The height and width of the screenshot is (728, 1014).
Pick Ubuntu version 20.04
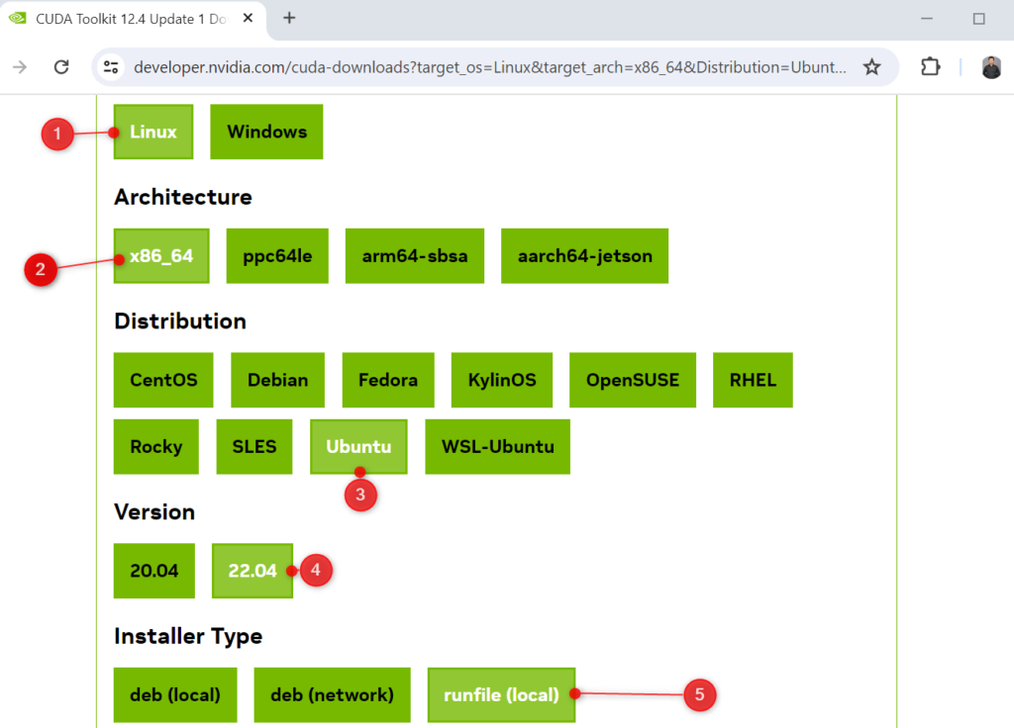coord(153,571)
